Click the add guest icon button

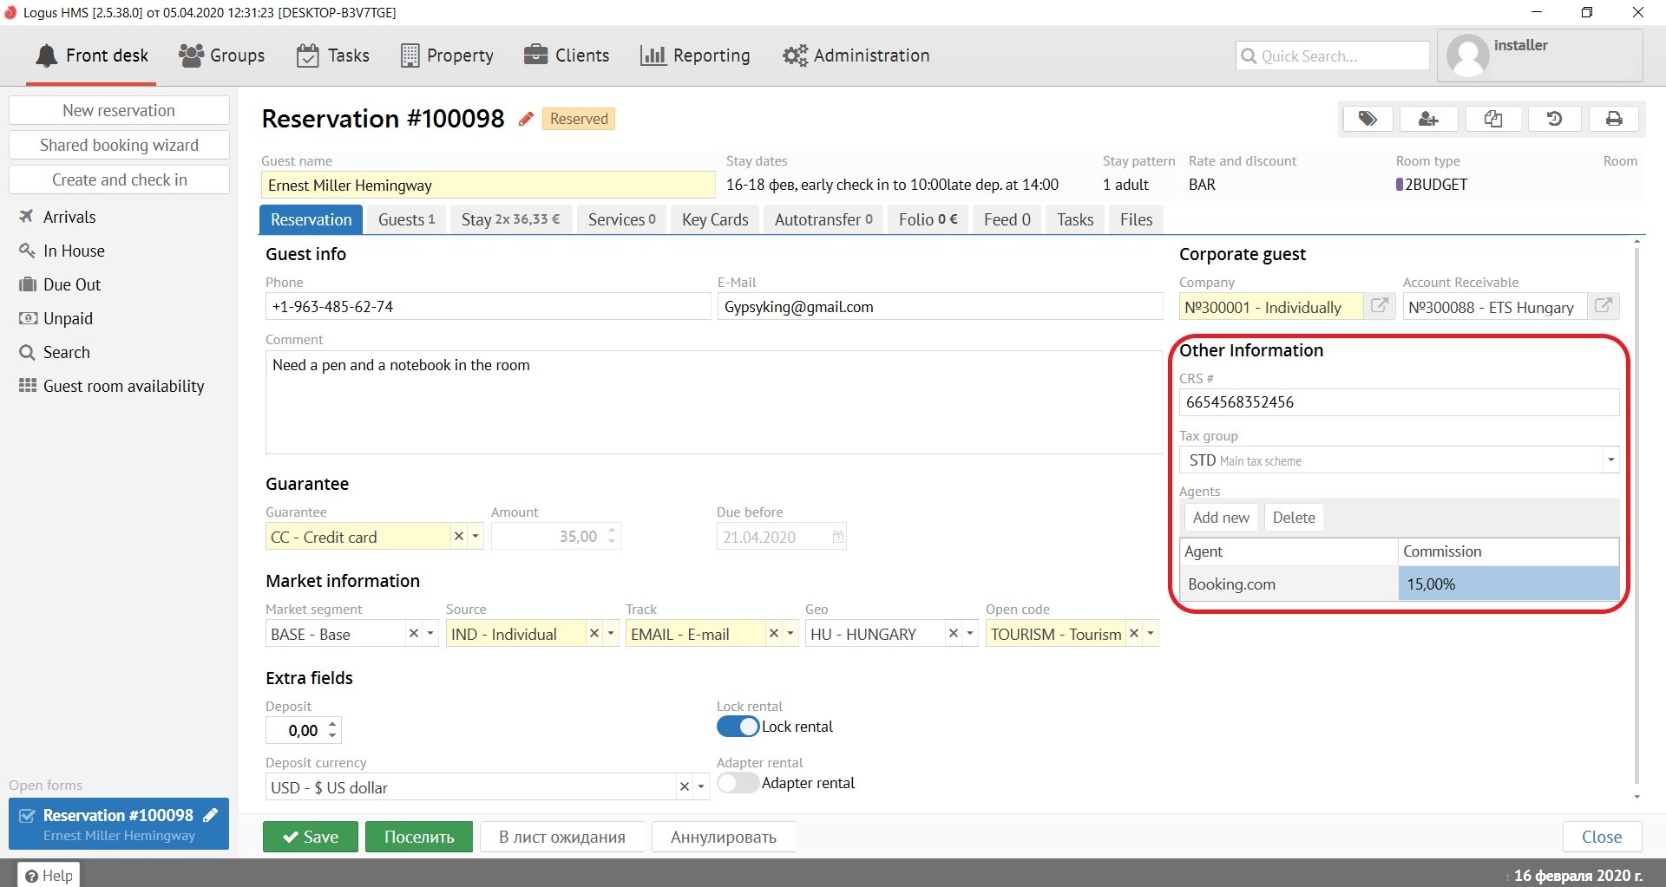pyautogui.click(x=1428, y=119)
